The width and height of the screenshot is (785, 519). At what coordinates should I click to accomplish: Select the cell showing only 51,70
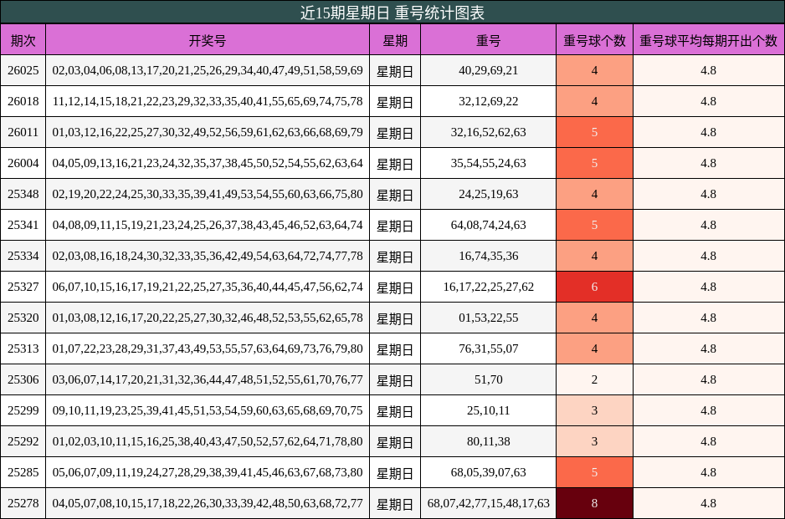[489, 379]
